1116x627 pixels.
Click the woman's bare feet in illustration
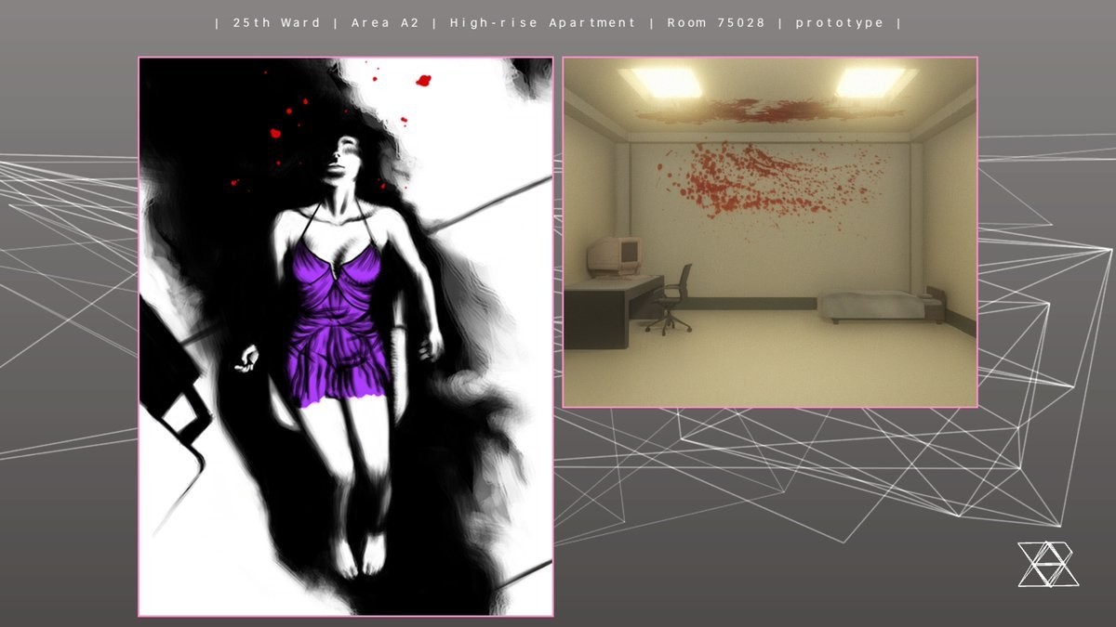coord(360,555)
